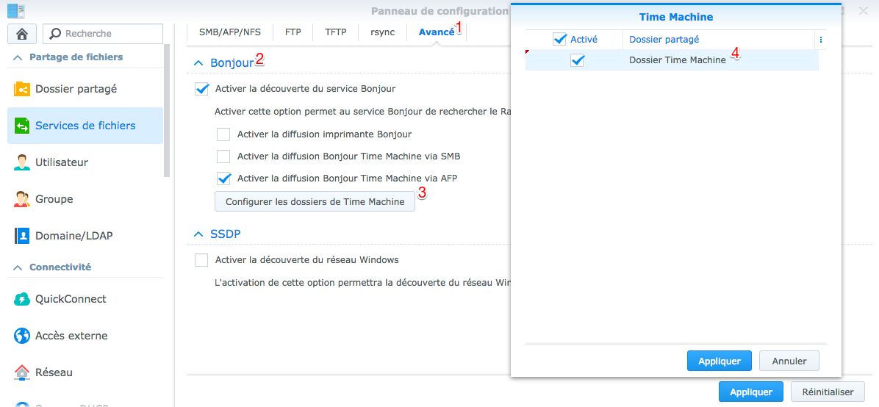The height and width of the screenshot is (407, 879).
Task: Open Accès externe in sidebar
Action: (85, 336)
